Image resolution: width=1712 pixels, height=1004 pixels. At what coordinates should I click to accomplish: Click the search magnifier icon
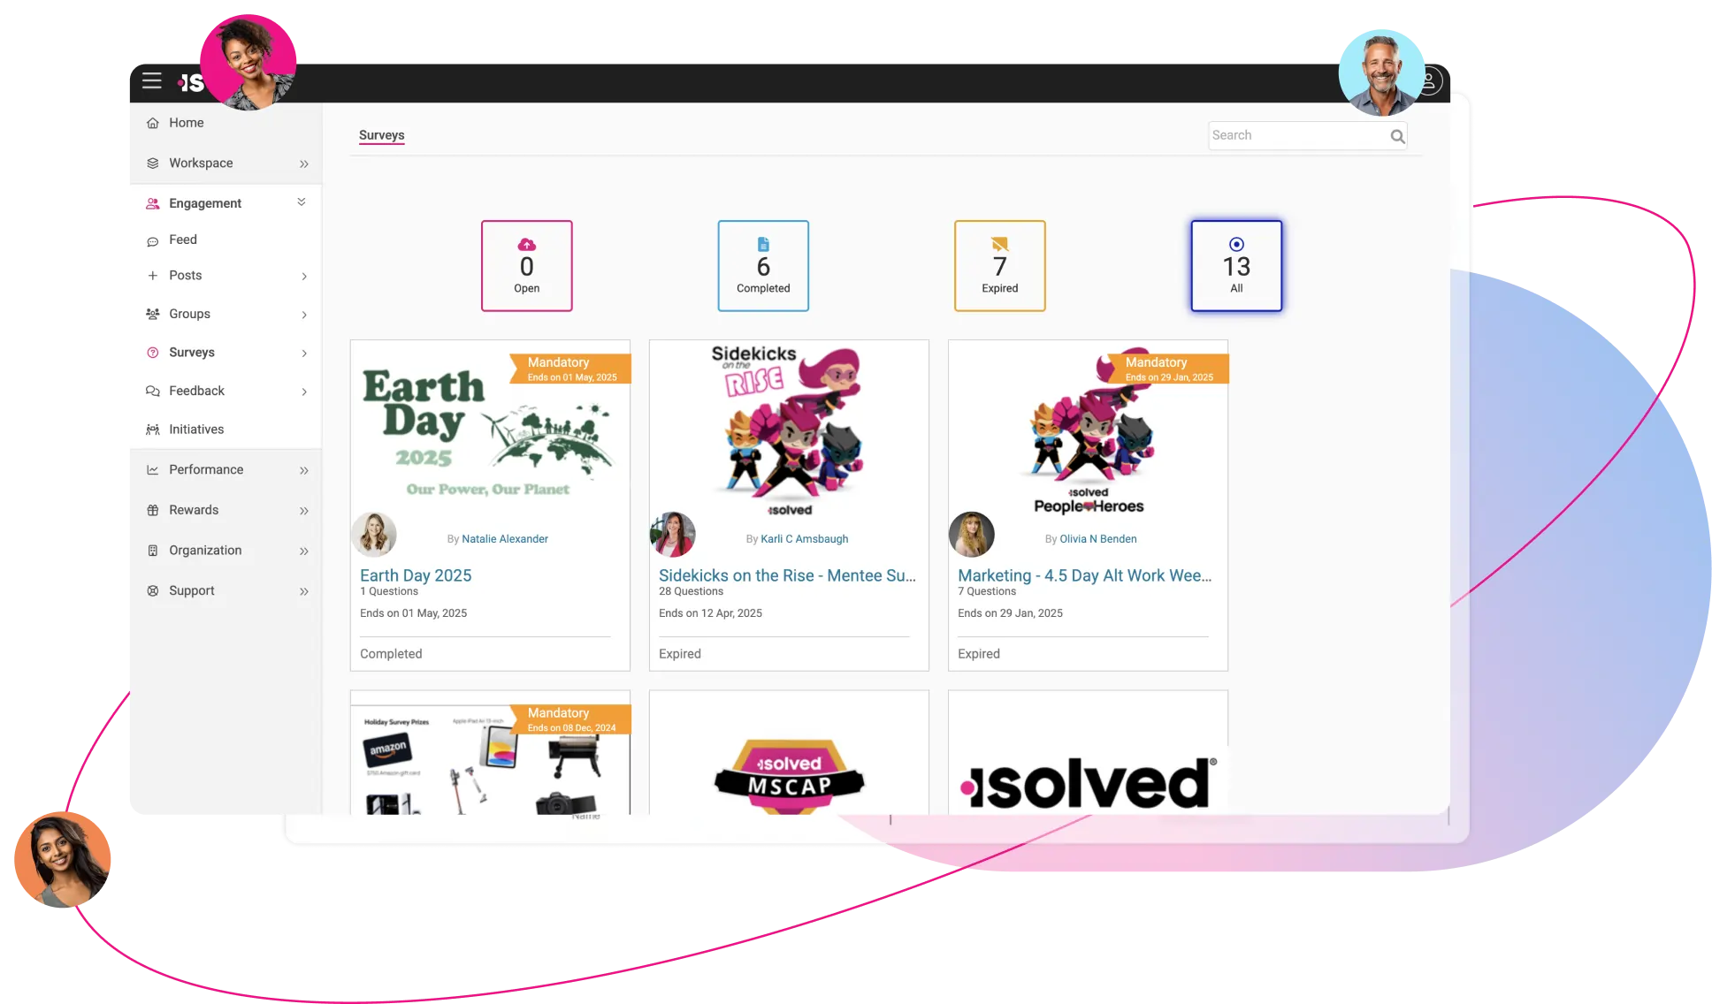(x=1397, y=136)
